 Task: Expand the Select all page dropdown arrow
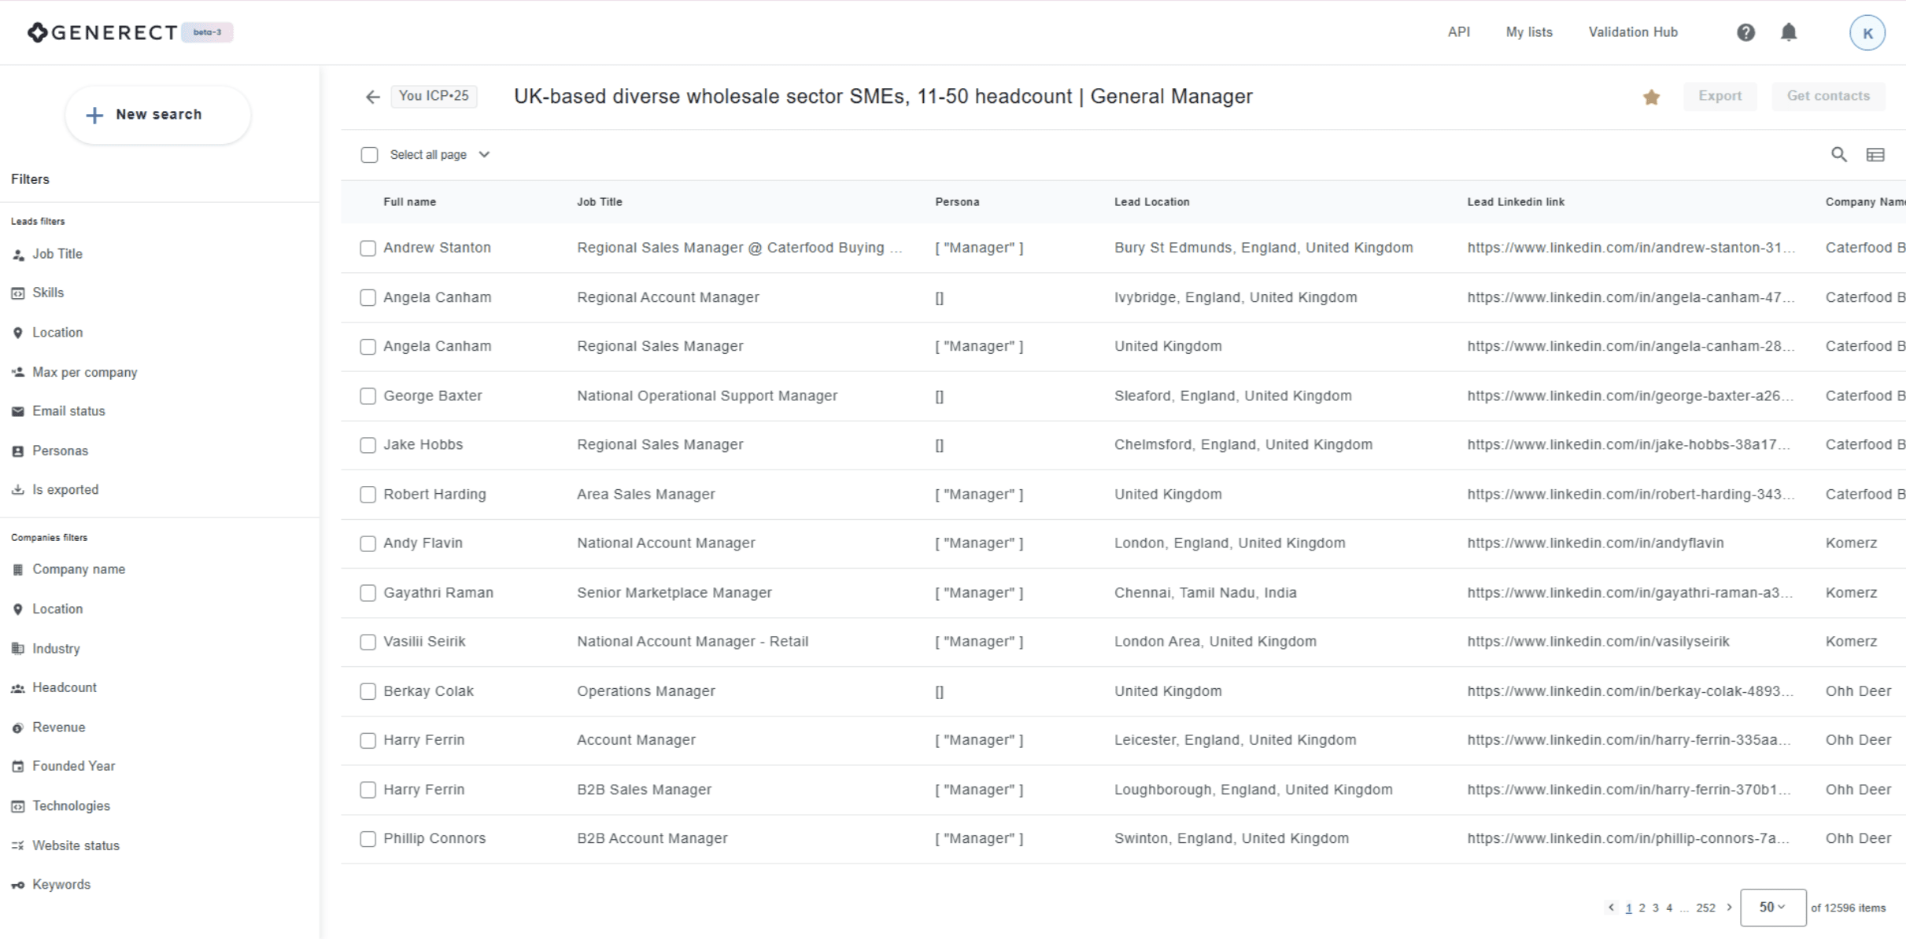point(484,155)
